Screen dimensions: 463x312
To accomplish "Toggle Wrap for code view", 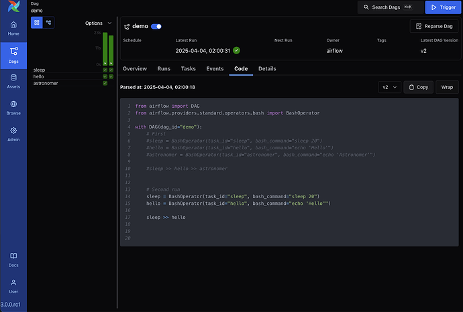I will 447,87.
